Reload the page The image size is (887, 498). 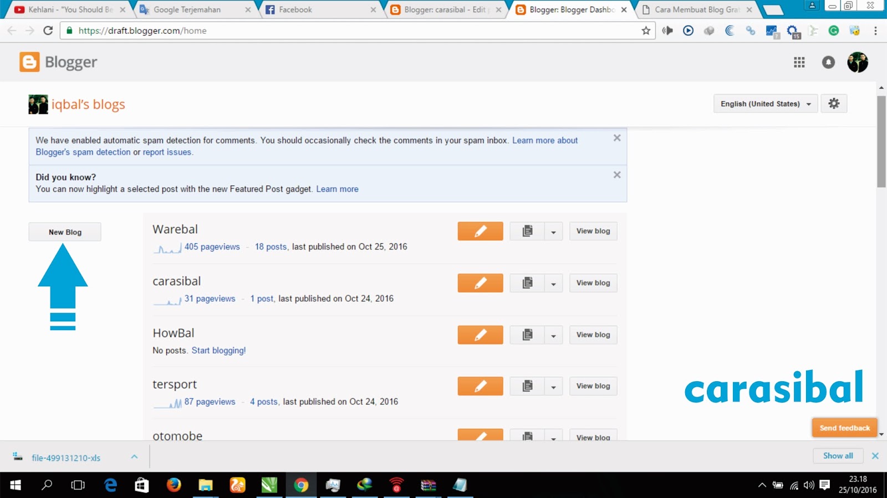coord(48,30)
